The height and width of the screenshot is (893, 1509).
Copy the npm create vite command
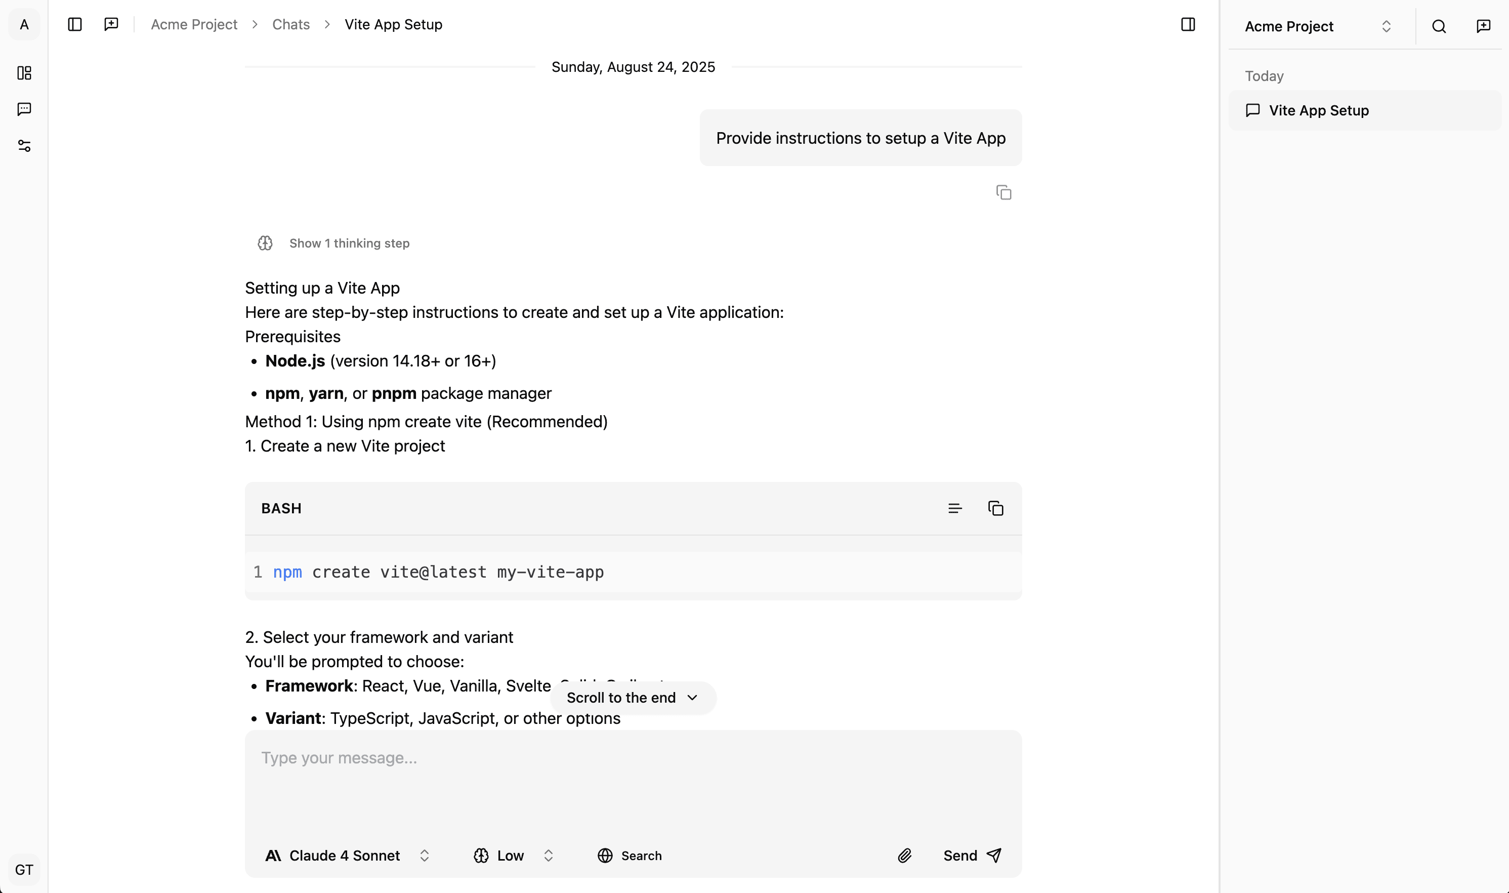click(x=995, y=508)
